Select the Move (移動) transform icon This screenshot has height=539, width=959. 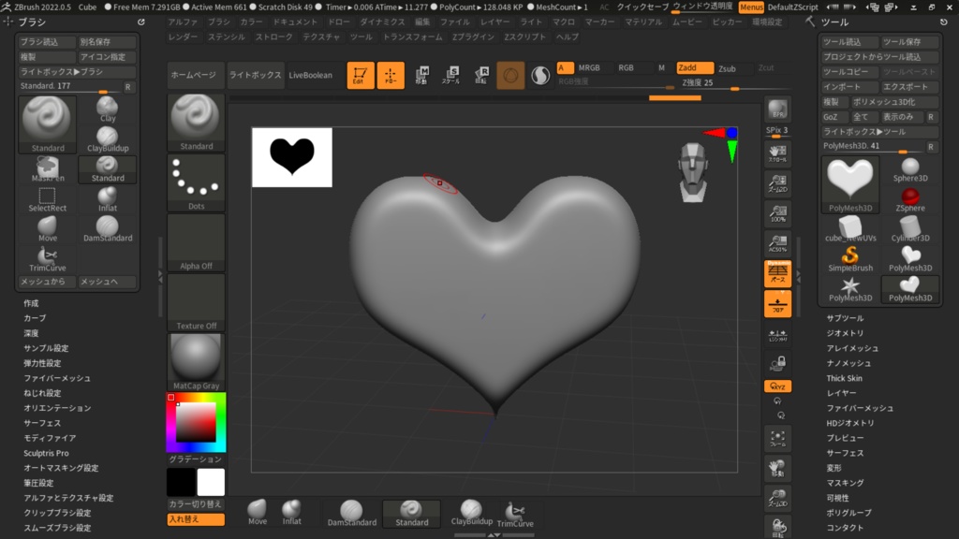coord(421,75)
